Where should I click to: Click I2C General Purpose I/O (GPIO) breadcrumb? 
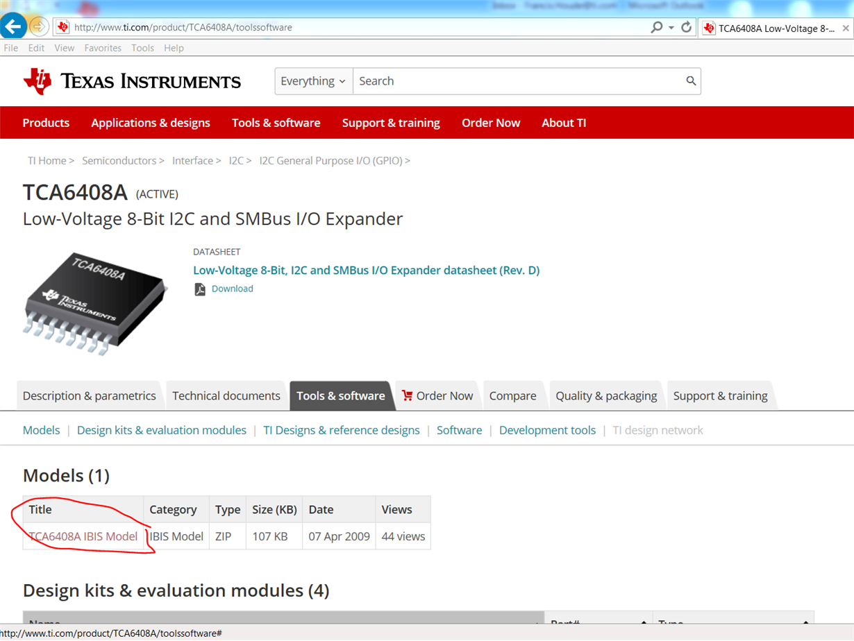point(330,160)
